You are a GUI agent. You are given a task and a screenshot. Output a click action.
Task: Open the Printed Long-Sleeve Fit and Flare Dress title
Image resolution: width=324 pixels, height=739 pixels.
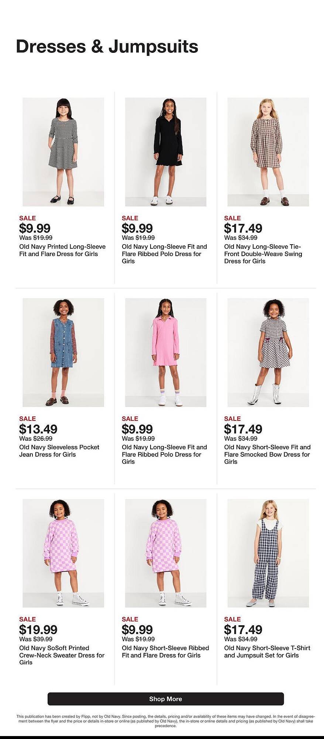click(x=62, y=250)
